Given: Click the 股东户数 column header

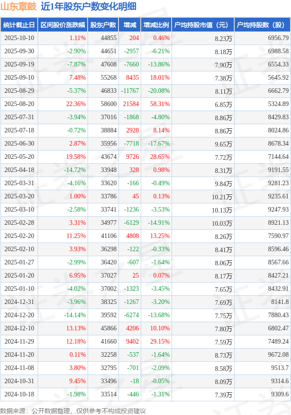Looking at the screenshot, I should point(103,25).
